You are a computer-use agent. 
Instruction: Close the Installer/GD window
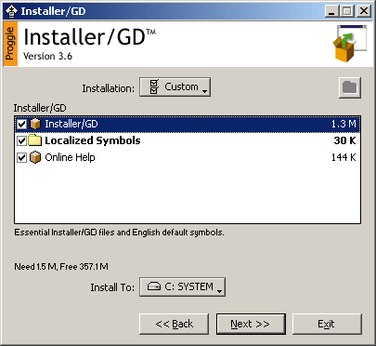click(x=364, y=11)
